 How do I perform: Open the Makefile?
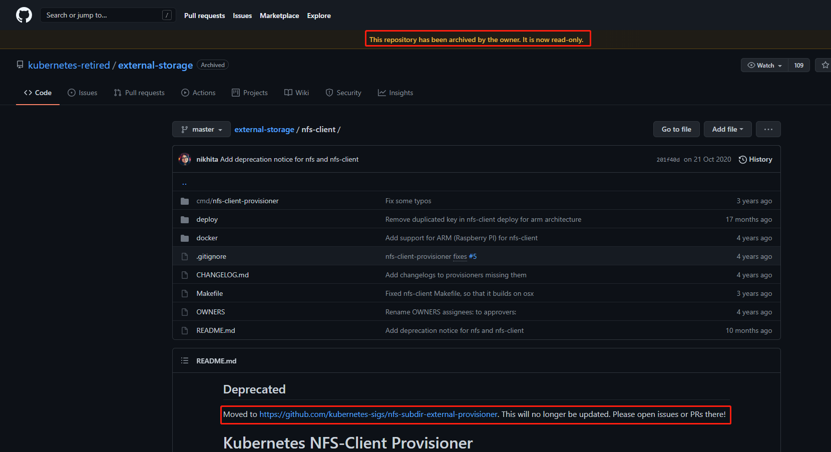pos(209,293)
